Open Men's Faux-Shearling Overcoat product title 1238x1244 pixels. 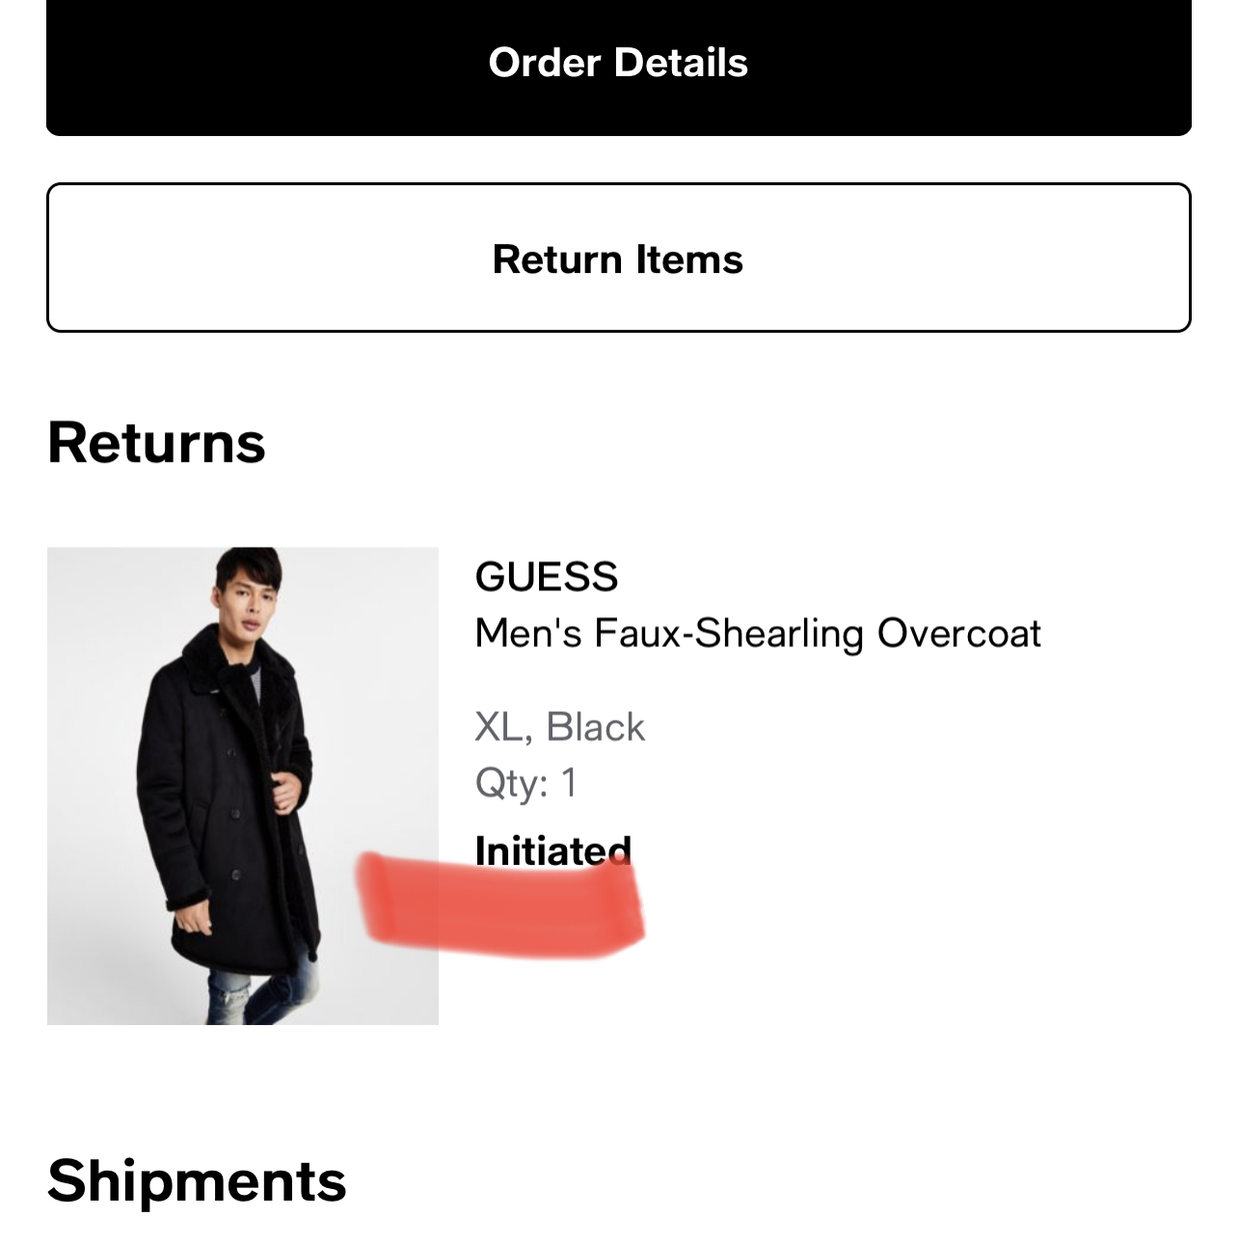tap(758, 634)
